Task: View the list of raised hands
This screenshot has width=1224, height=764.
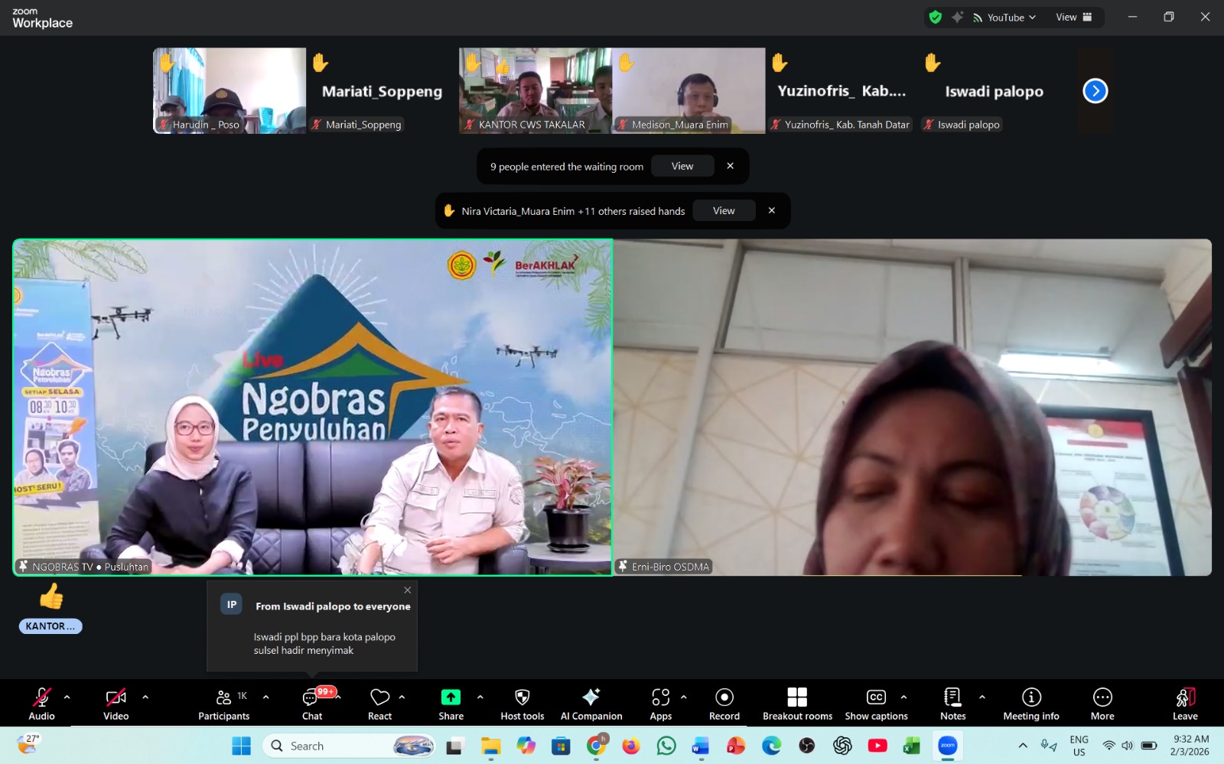Action: [724, 211]
